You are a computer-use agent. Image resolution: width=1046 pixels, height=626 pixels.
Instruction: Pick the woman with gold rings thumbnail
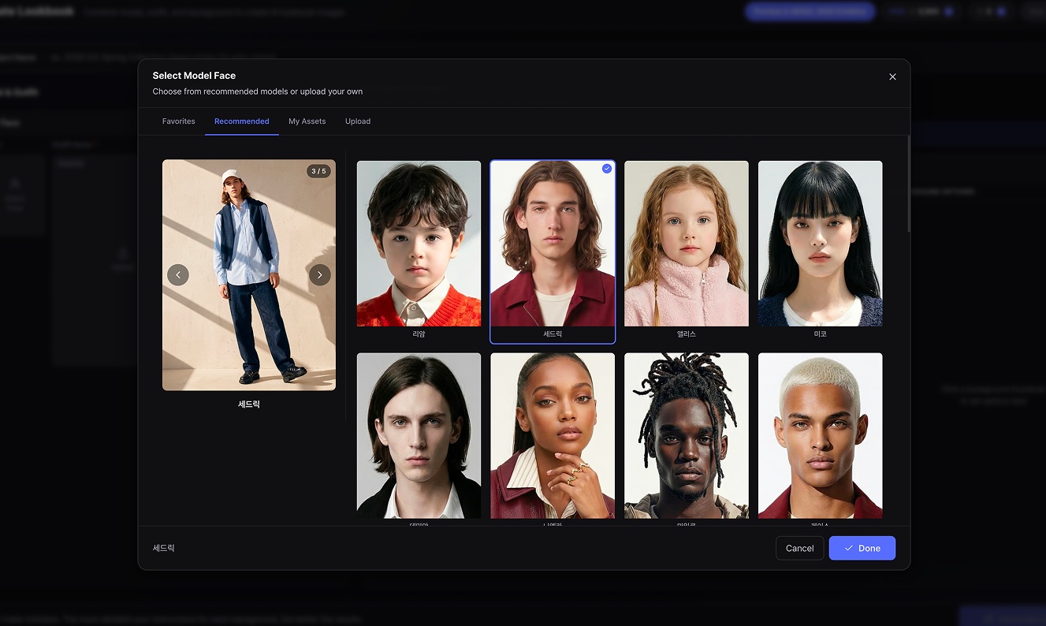click(x=553, y=435)
